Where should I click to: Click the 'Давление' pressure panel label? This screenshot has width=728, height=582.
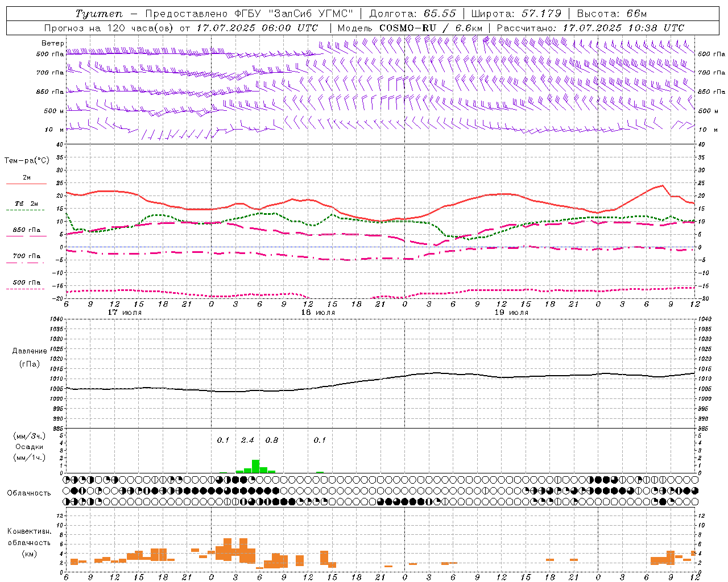tap(30, 351)
